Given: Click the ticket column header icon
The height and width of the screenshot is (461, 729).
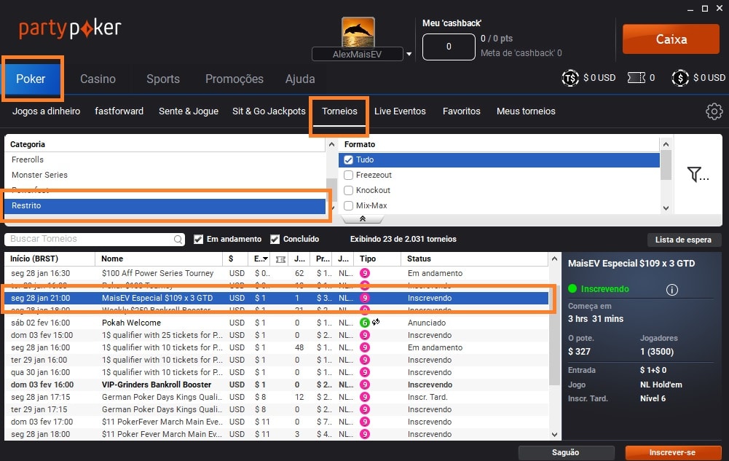Looking at the screenshot, I should pyautogui.click(x=280, y=259).
